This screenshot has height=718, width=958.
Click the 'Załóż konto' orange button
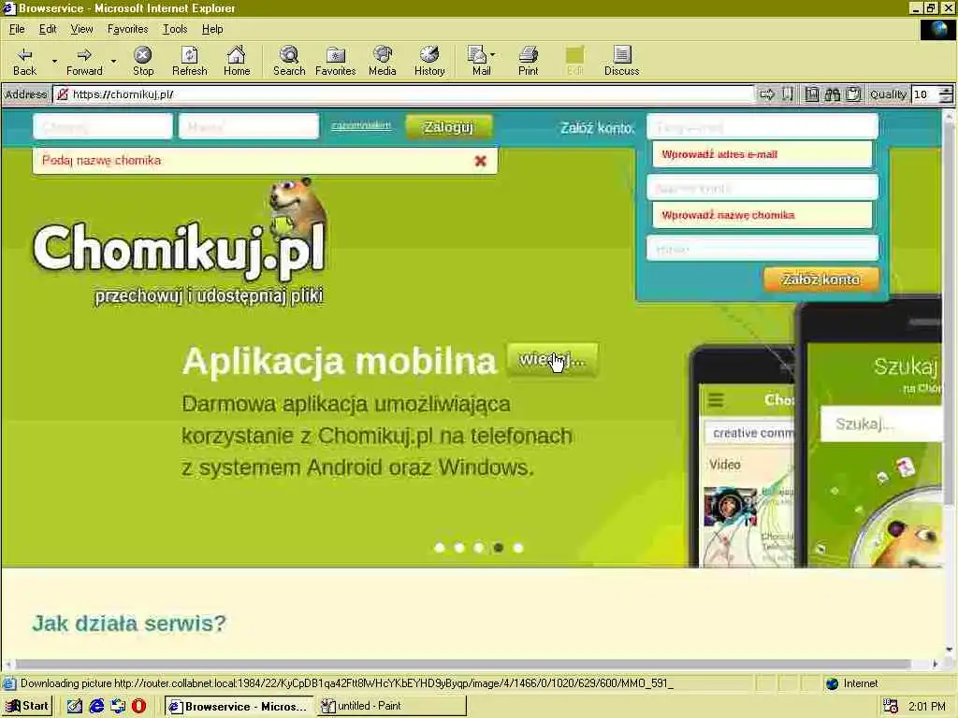821,280
